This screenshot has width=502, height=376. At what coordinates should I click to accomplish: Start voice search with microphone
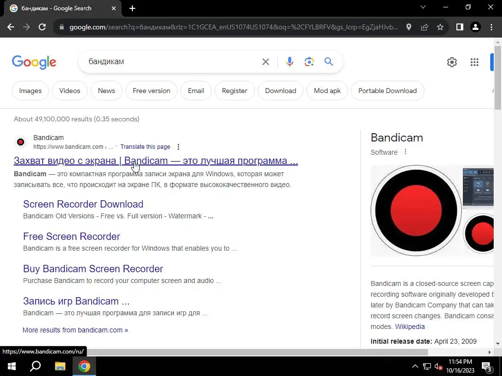click(x=289, y=62)
